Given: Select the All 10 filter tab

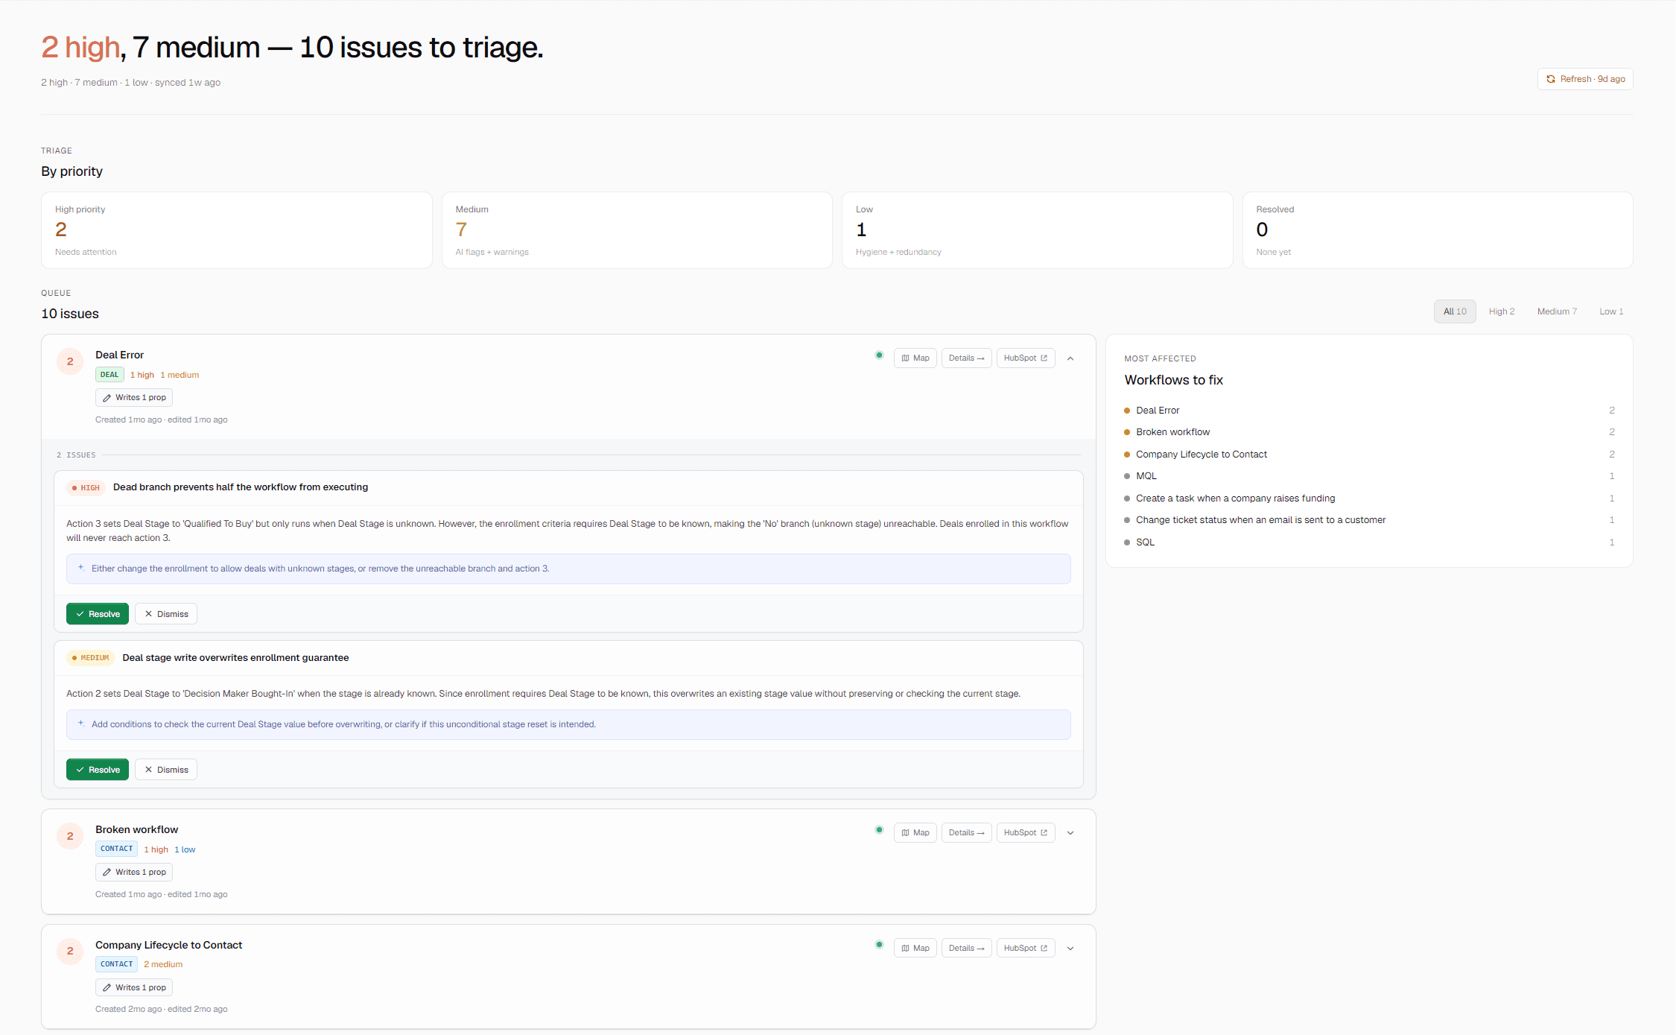Looking at the screenshot, I should point(1455,311).
